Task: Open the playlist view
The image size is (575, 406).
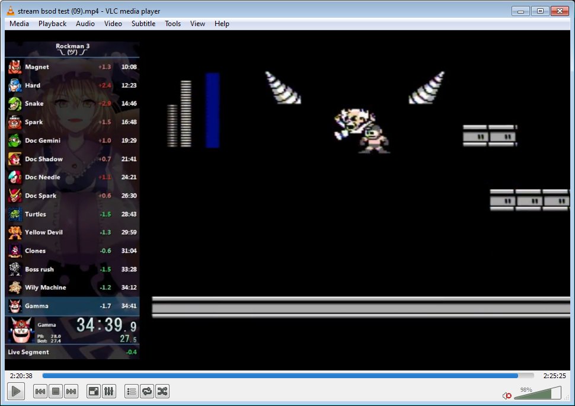Action: pos(131,391)
